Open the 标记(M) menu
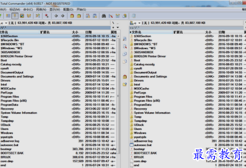Screen dimensions: 246x168 [15, 10]
